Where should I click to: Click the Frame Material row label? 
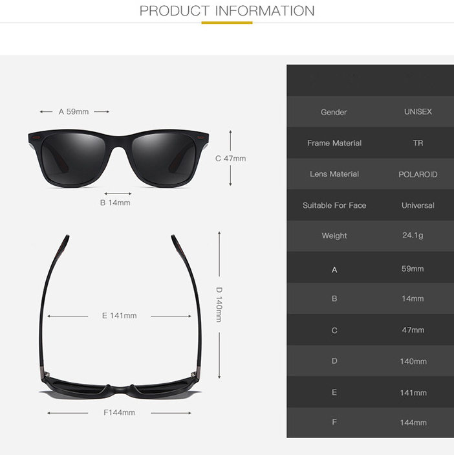[334, 143]
